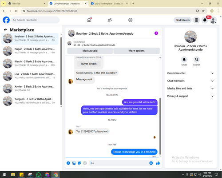Viewport: 222px width, 178px height.
Task: Click the listing thumbnail in the right panel
Action: 190,36
